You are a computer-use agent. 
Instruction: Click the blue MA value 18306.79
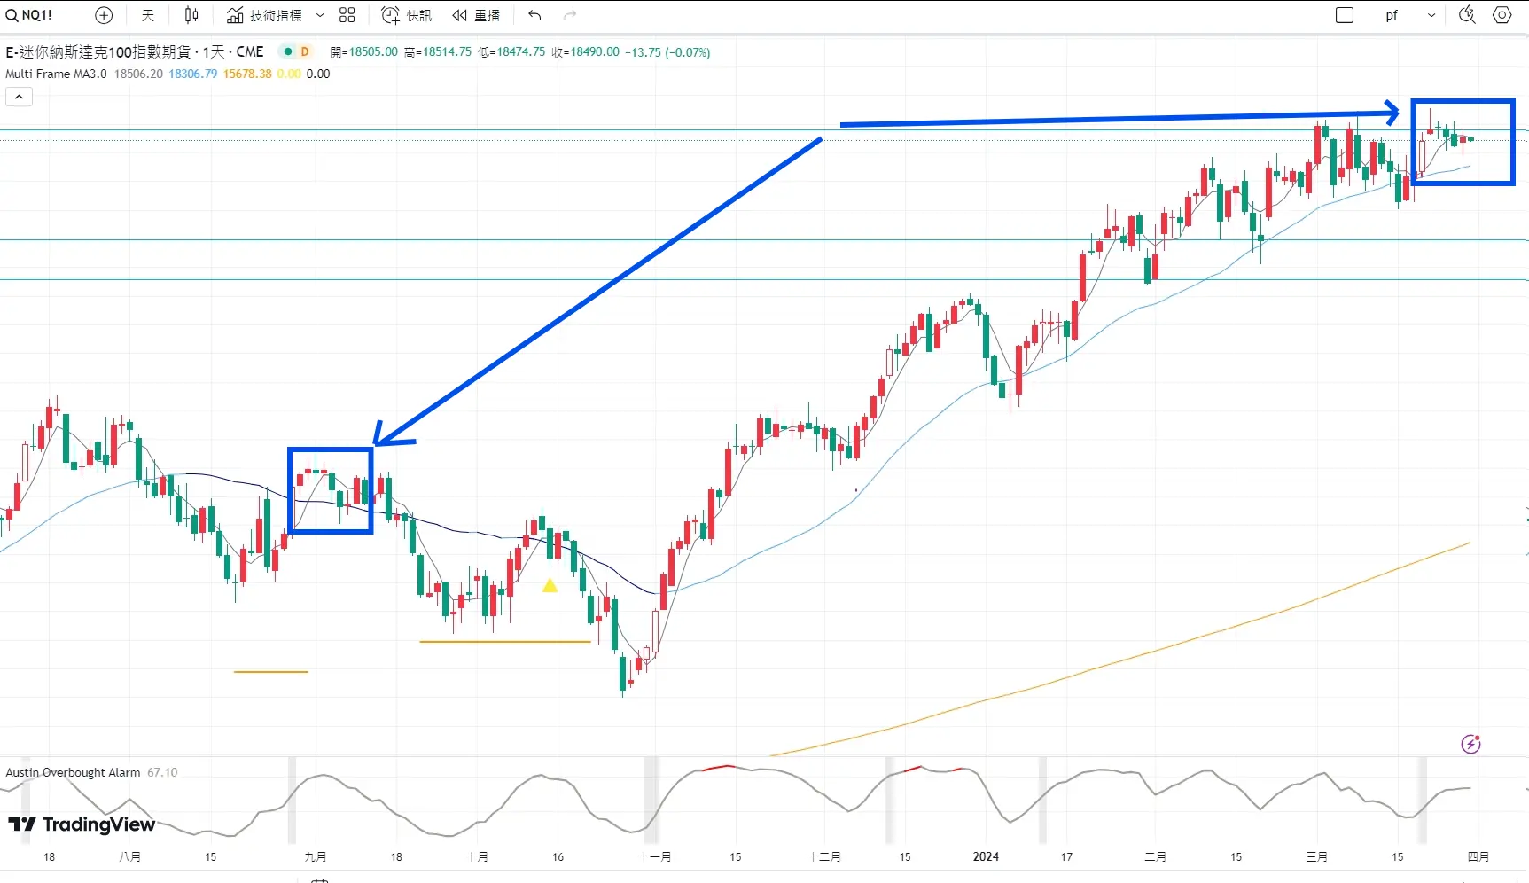(x=193, y=74)
